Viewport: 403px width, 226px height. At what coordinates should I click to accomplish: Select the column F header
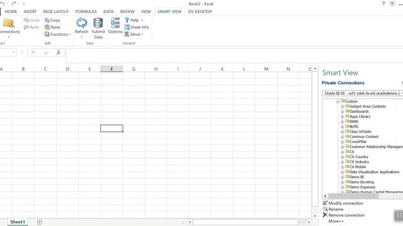(x=111, y=69)
